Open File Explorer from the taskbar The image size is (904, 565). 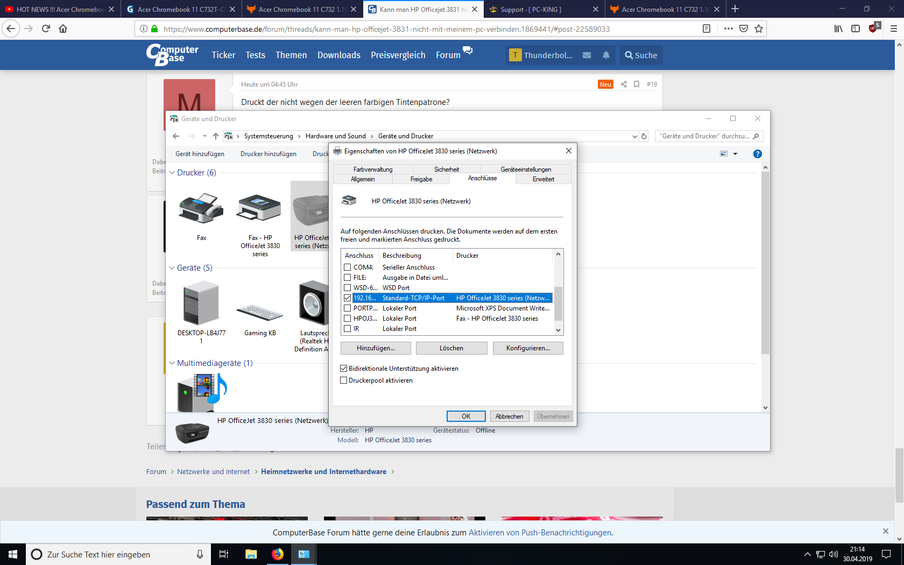(x=251, y=554)
